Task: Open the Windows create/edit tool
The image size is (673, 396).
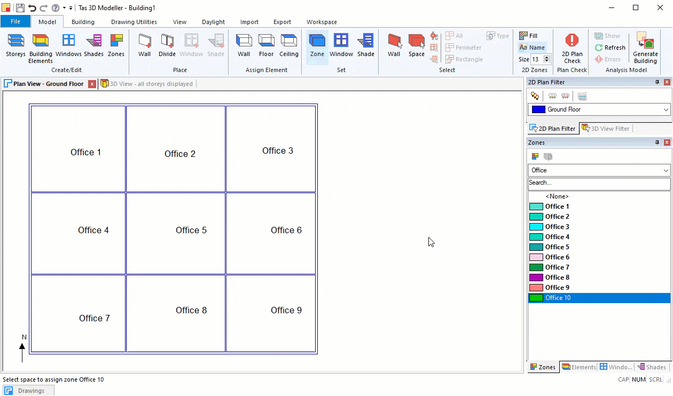Action: click(68, 45)
